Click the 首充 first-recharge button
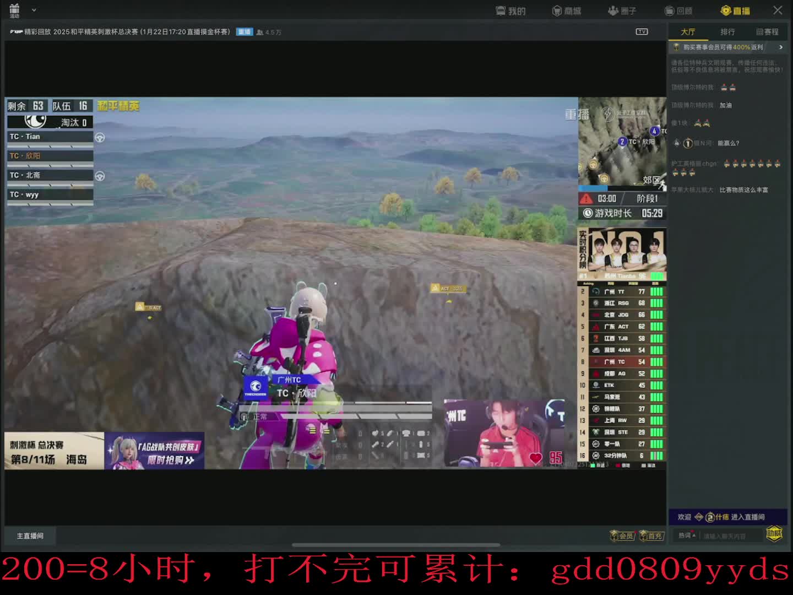Viewport: 793px width, 595px height. pos(652,535)
